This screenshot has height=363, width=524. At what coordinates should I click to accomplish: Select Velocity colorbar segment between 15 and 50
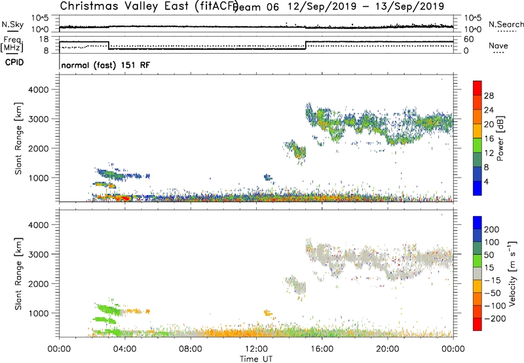pyautogui.click(x=477, y=261)
